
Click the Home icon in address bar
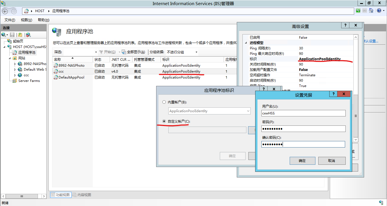[x=371, y=11]
